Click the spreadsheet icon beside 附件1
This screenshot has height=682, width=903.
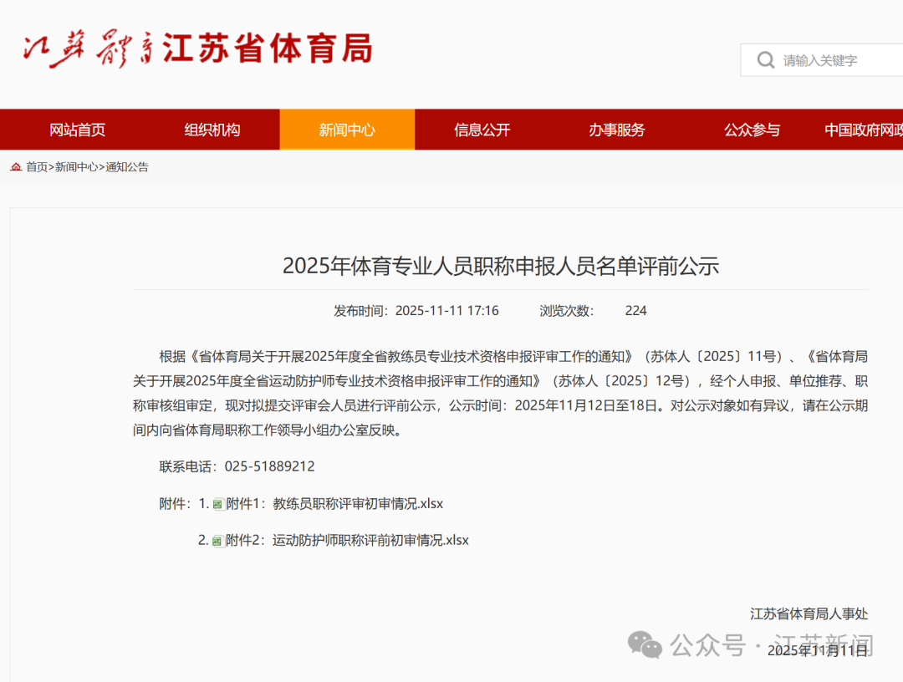point(217,504)
